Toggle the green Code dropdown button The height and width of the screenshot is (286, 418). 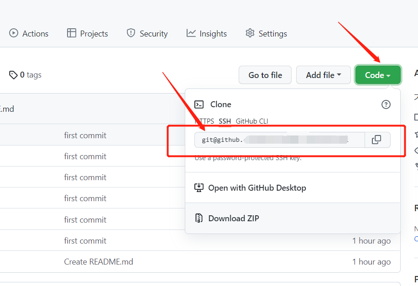[378, 75]
